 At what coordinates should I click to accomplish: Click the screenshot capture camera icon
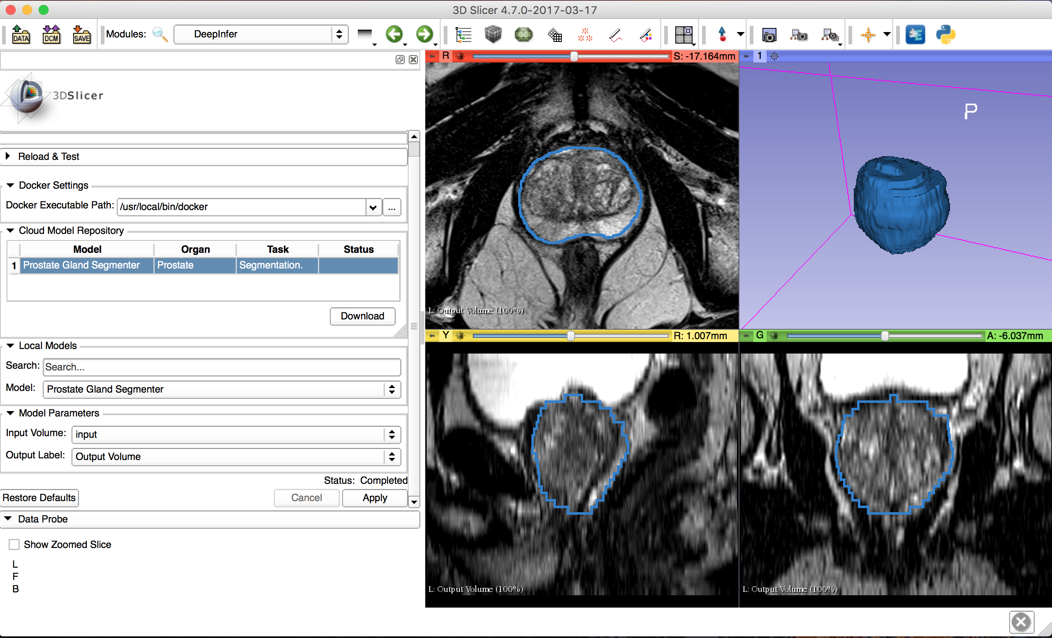click(769, 35)
